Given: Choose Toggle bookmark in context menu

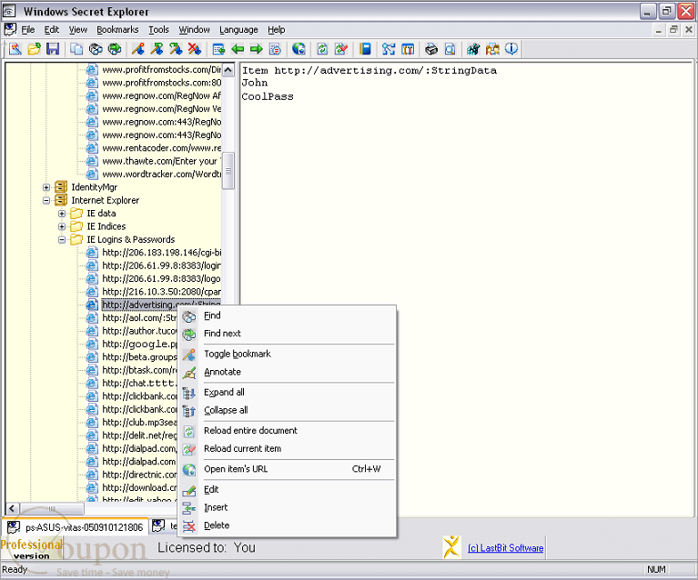Looking at the screenshot, I should [287, 354].
